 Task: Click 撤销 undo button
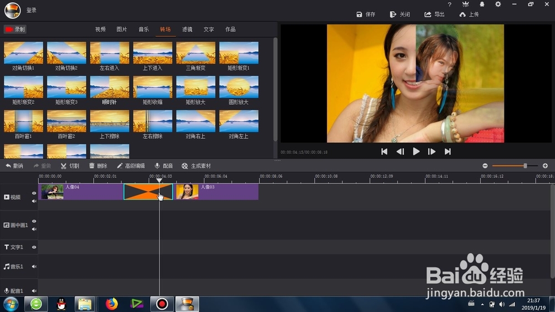point(14,166)
